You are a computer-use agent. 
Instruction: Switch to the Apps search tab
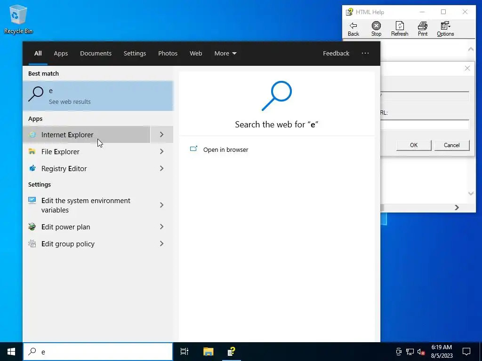(x=61, y=53)
